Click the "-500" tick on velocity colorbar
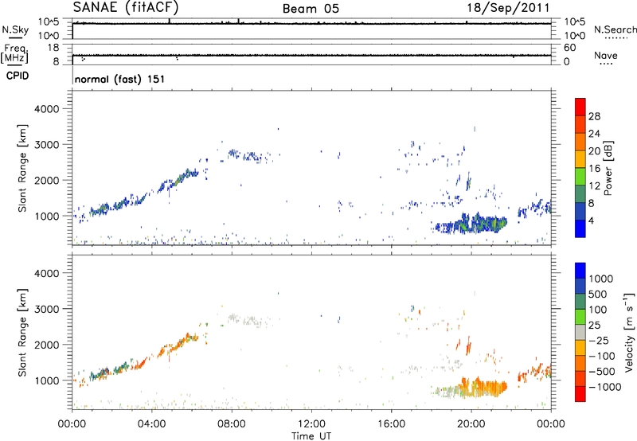Screen dimensions: 637x441 [602, 372]
